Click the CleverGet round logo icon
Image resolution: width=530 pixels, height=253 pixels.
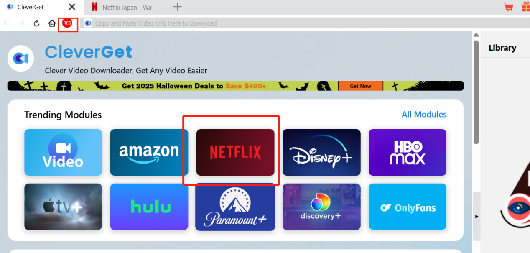pyautogui.click(x=21, y=59)
